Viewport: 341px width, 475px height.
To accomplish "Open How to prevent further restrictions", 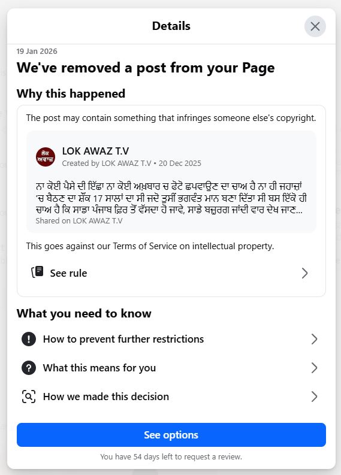I will pyautogui.click(x=171, y=339).
